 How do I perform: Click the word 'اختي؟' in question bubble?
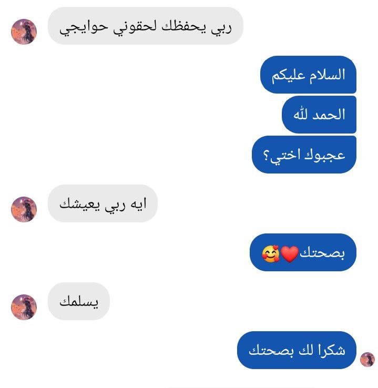(x=281, y=156)
